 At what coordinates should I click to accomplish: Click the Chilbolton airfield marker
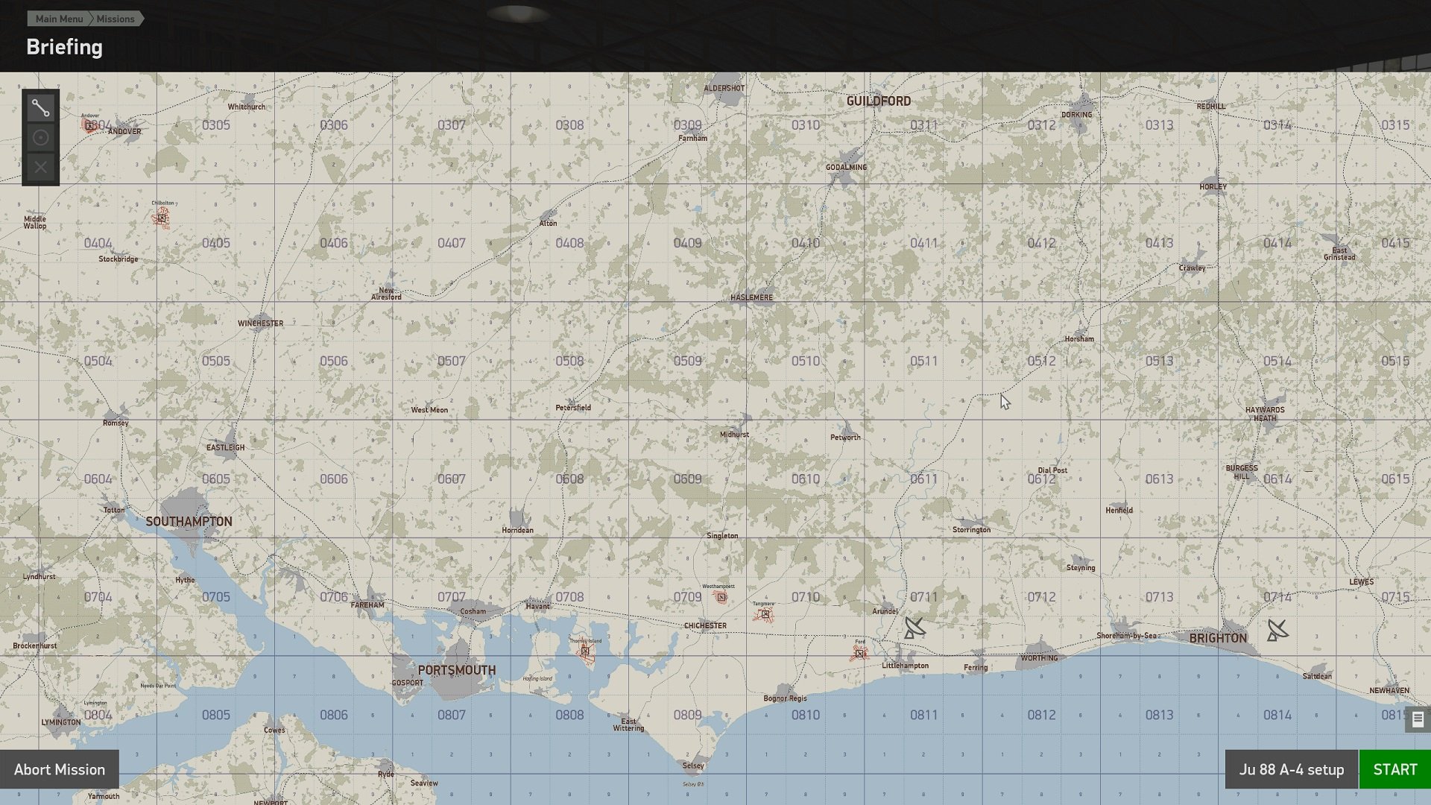click(161, 218)
